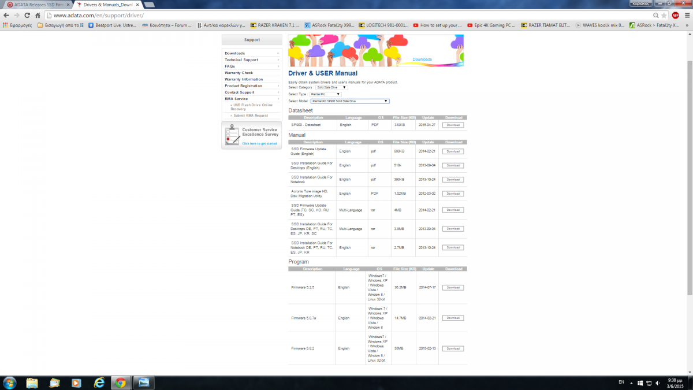Open the How to set up your bookmark
This screenshot has width=693, height=390.
pyautogui.click(x=437, y=25)
